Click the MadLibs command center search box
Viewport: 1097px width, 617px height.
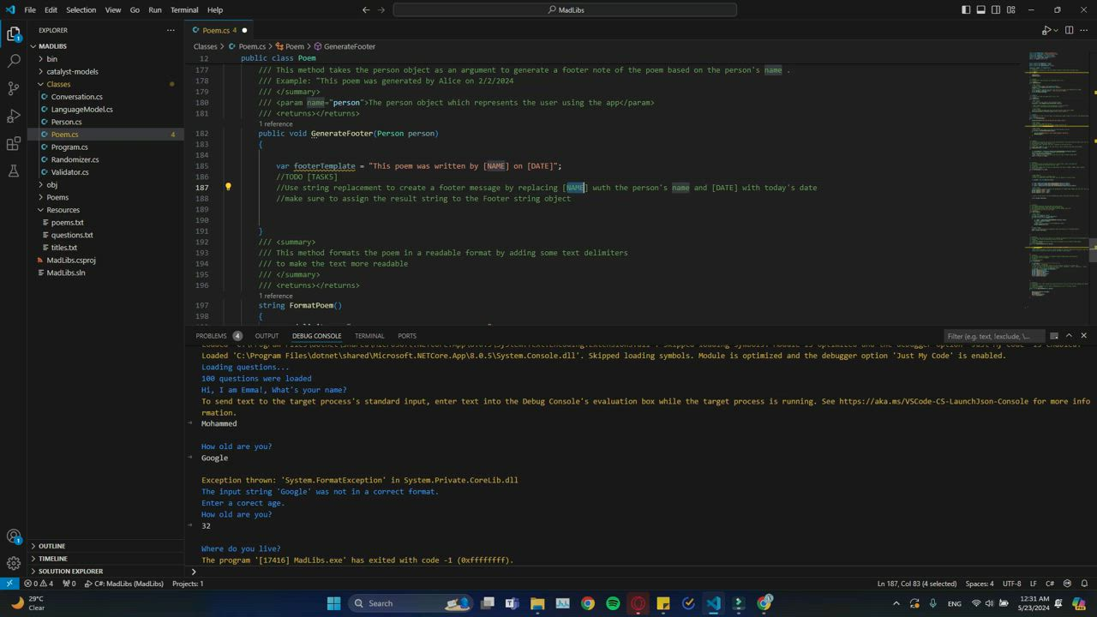565,10
